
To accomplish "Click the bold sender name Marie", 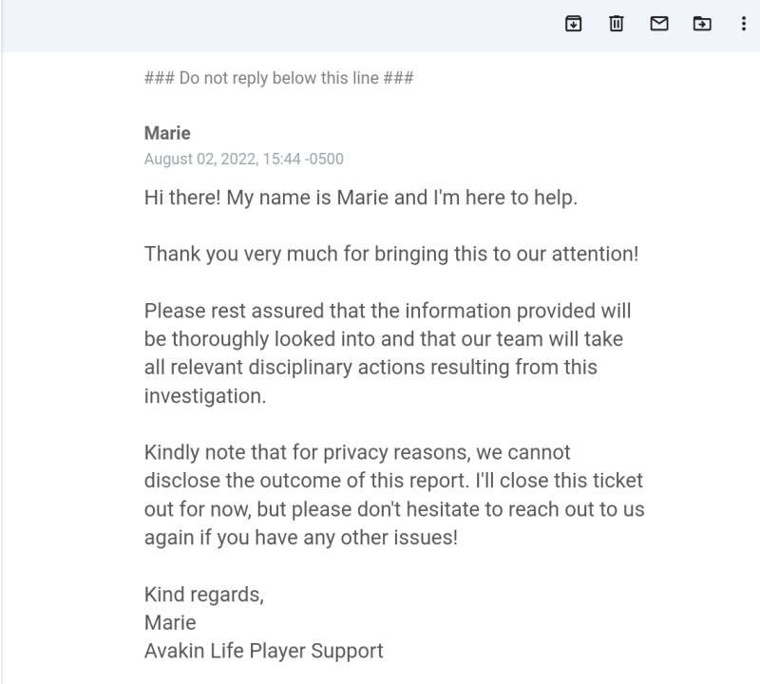I will click(167, 133).
